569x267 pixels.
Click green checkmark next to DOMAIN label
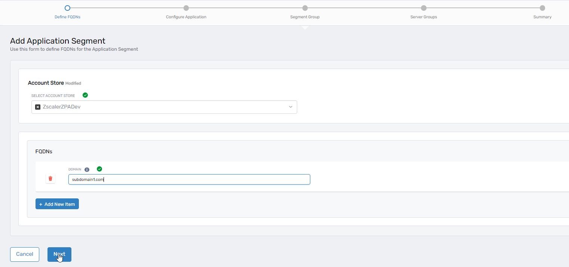99,169
